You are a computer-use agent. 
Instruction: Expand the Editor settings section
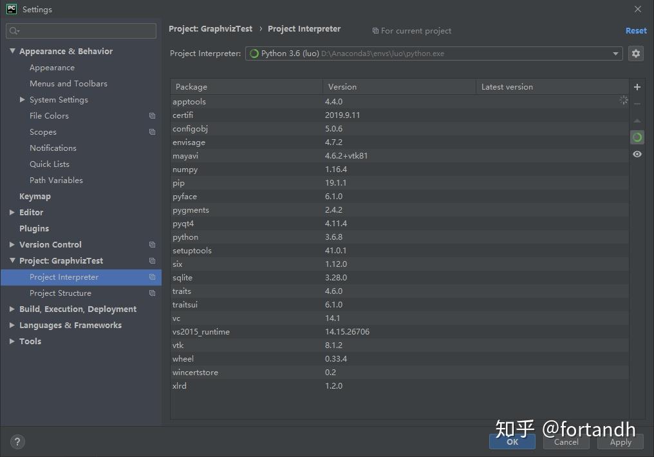pyautogui.click(x=11, y=212)
